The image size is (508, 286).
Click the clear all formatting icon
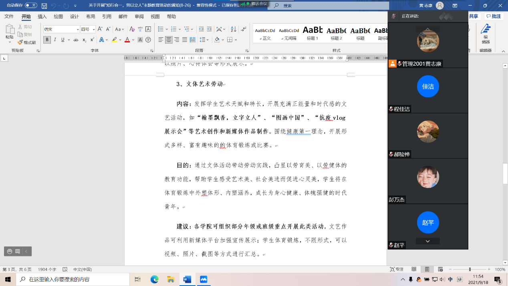[x=131, y=29]
